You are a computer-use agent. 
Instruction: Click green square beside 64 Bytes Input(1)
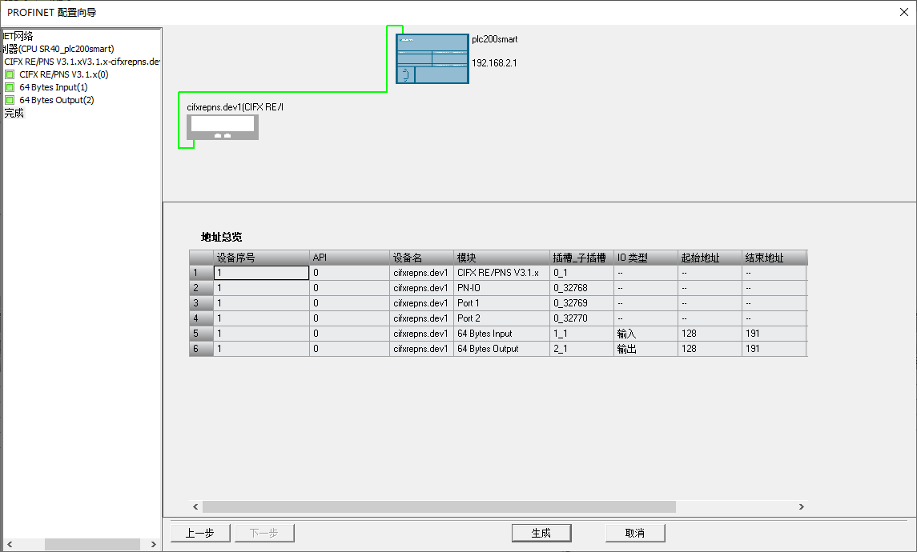10,87
